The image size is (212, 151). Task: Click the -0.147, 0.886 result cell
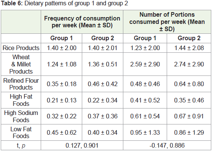167,145
